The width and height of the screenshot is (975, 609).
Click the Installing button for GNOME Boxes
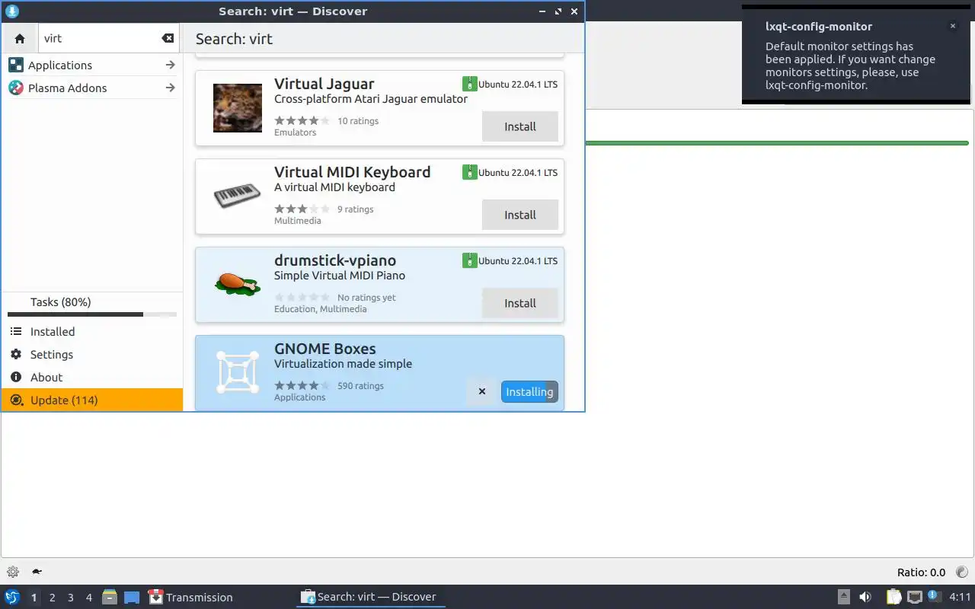(529, 392)
